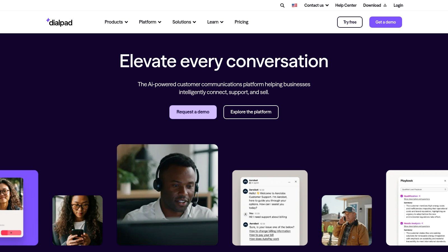Minimize the Aerobot chat widget
The height and width of the screenshot is (252, 448).
tap(289, 182)
